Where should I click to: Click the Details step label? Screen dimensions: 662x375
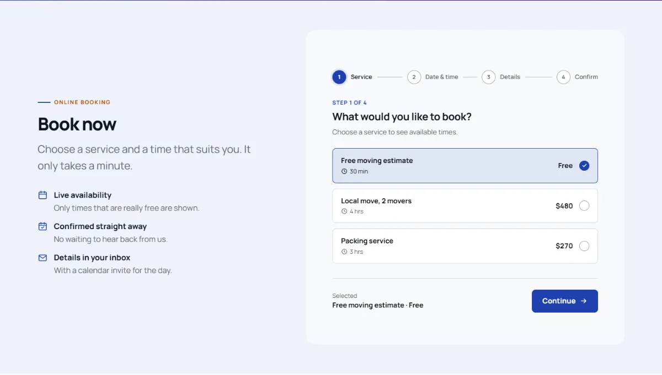click(510, 77)
